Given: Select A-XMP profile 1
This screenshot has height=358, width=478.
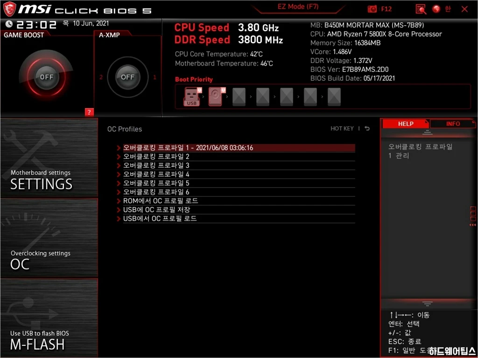Looking at the screenshot, I should (x=155, y=77).
